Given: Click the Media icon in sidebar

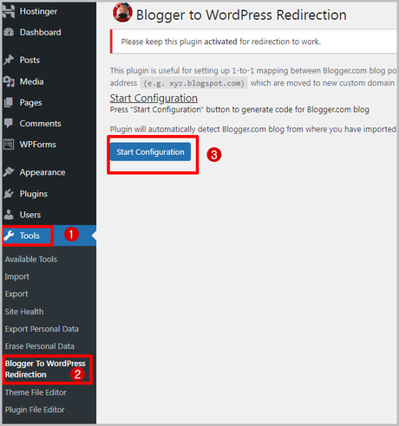Looking at the screenshot, I should pos(9,81).
